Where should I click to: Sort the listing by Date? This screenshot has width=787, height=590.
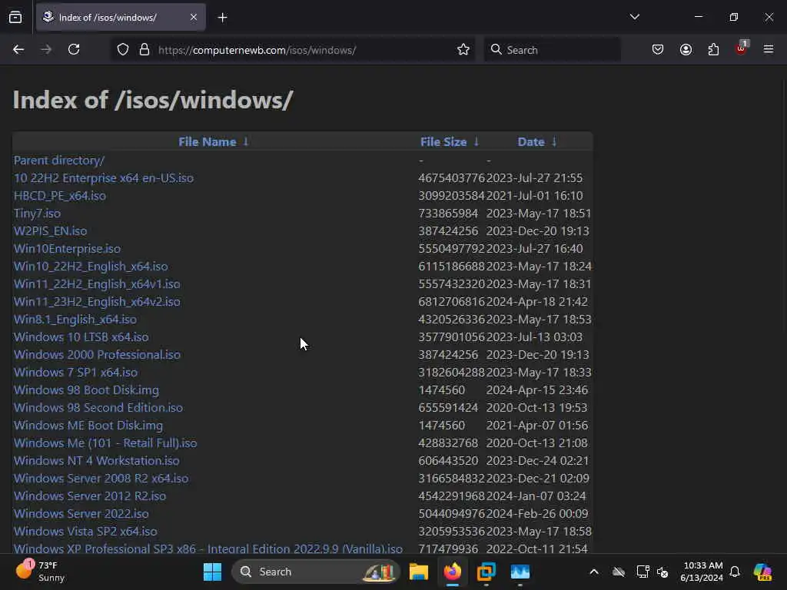(531, 142)
